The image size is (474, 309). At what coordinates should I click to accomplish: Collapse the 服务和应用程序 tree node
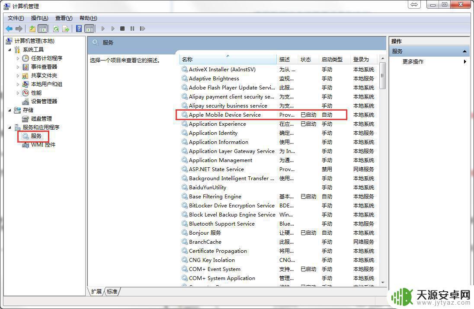10,127
